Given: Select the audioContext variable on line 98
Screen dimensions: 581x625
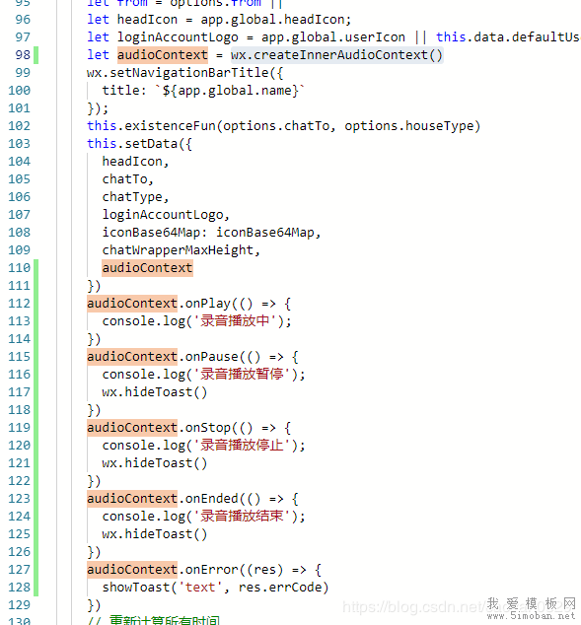Looking at the screenshot, I should click(163, 55).
